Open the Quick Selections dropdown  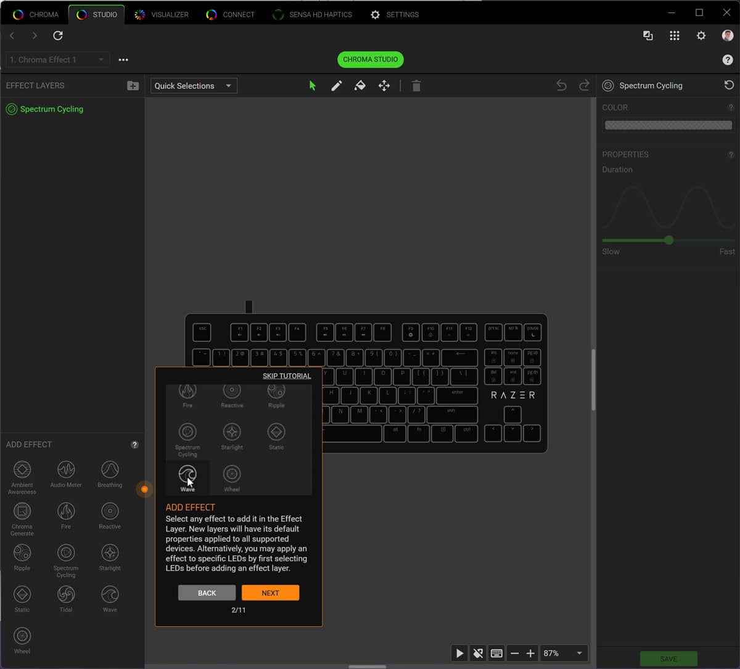[x=194, y=86]
